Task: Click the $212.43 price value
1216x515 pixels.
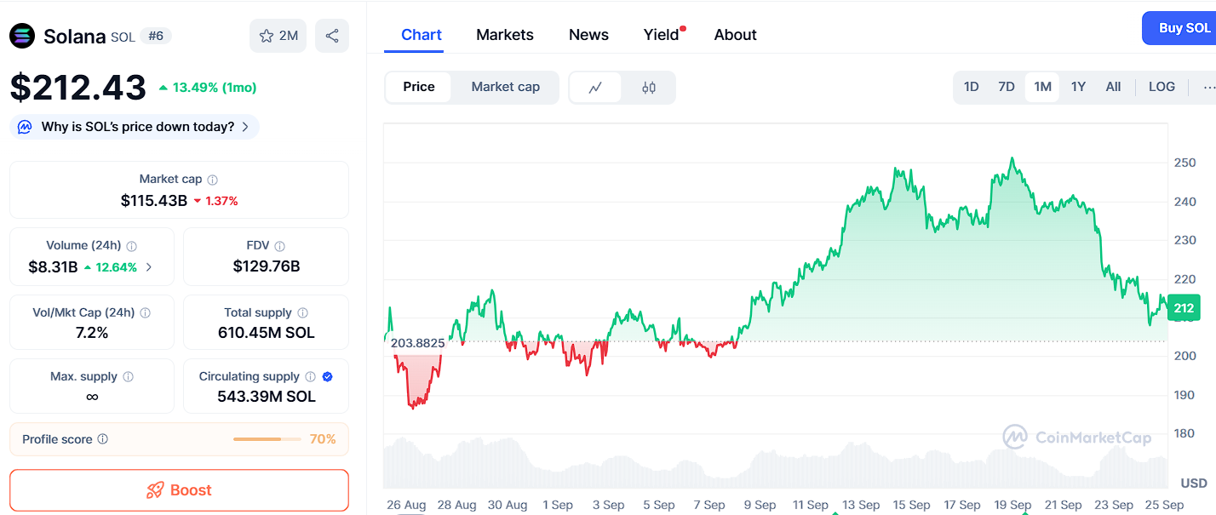Action: point(78,87)
